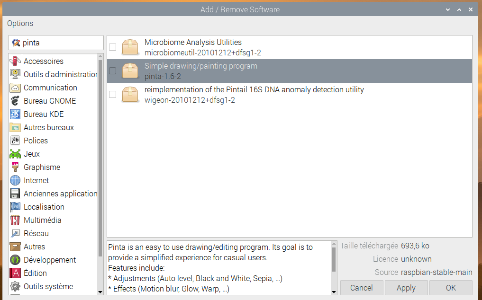Click the description pane scroll-up arrow
Image resolution: width=482 pixels, height=300 pixels.
(x=334, y=244)
